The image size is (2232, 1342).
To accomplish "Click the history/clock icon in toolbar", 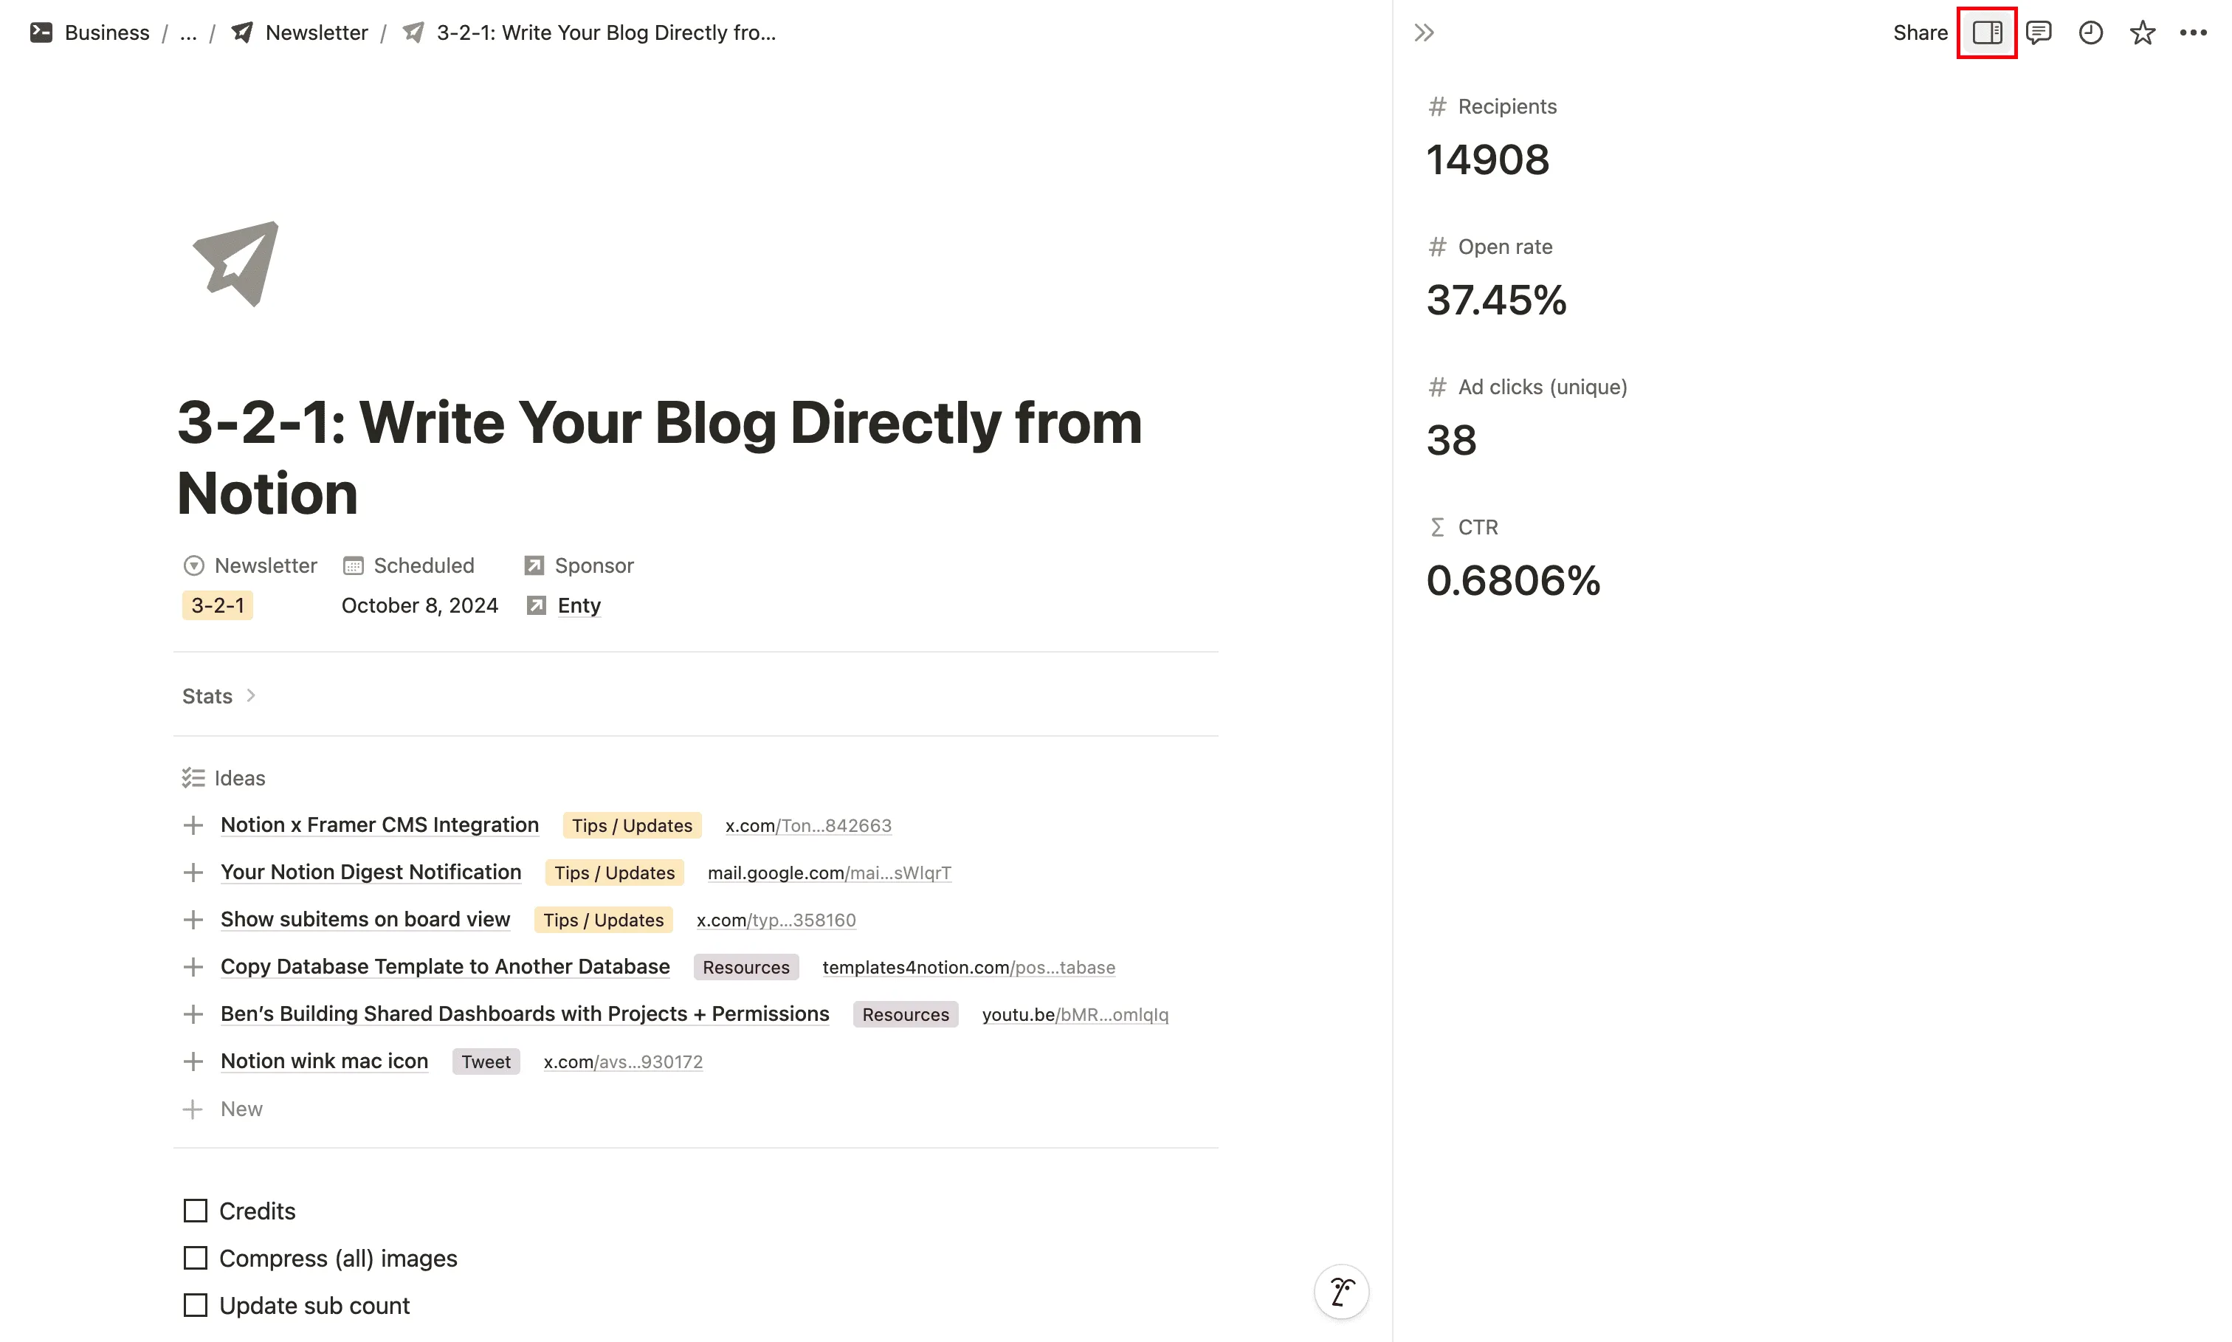I will click(x=2092, y=32).
